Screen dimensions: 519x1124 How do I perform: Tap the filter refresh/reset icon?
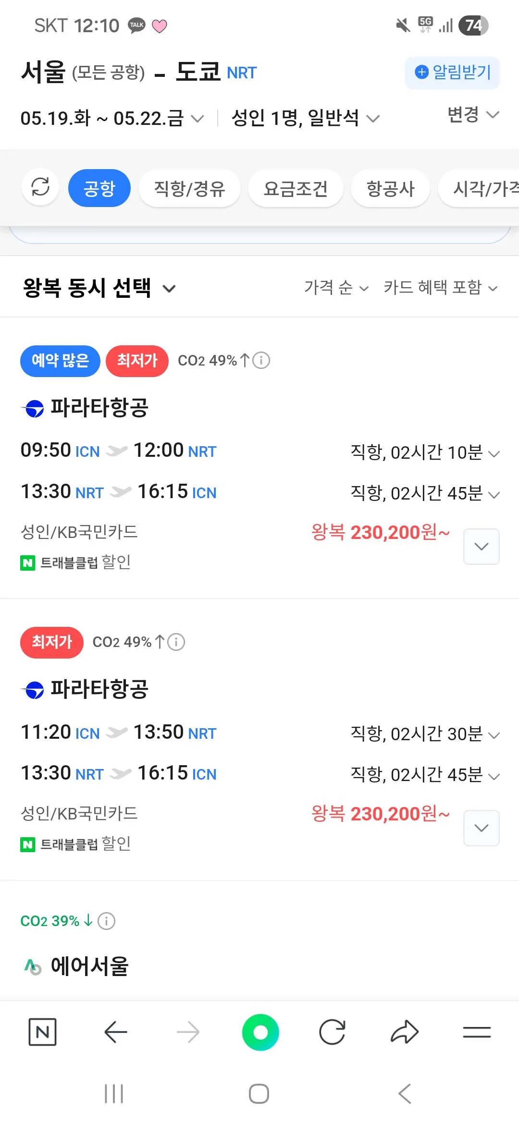click(x=40, y=187)
